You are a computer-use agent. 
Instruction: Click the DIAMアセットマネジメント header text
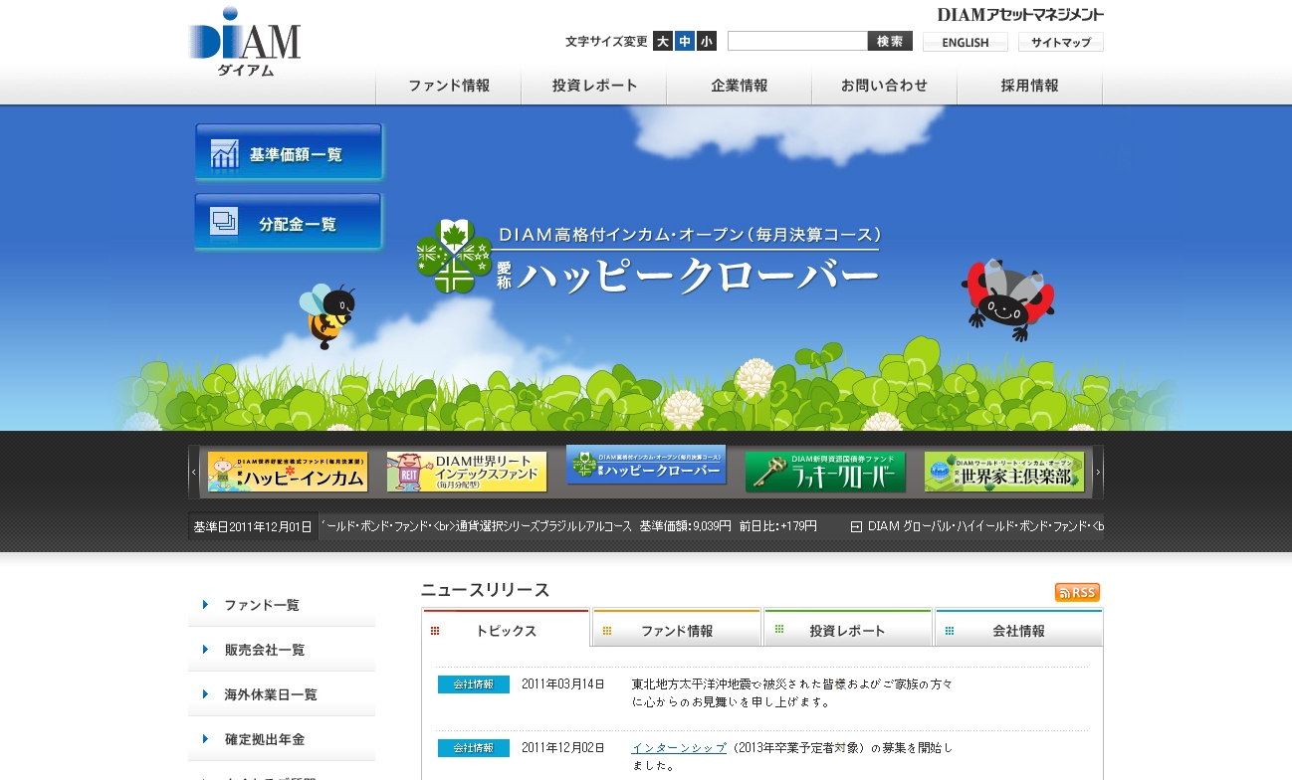pos(1020,15)
